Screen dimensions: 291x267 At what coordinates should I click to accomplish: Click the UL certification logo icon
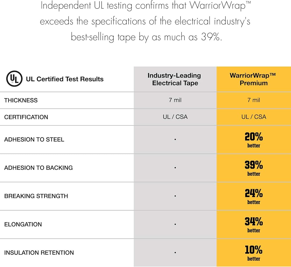[x=14, y=79]
